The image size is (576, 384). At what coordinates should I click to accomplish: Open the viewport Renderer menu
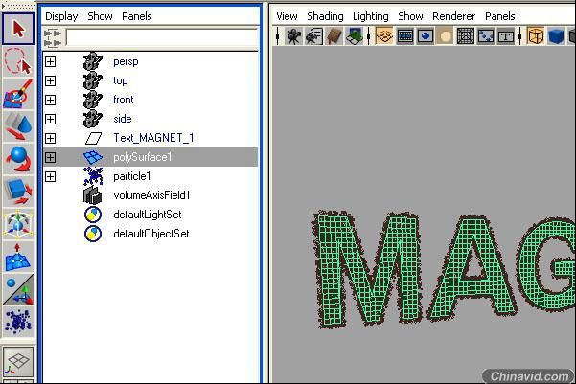pos(453,16)
